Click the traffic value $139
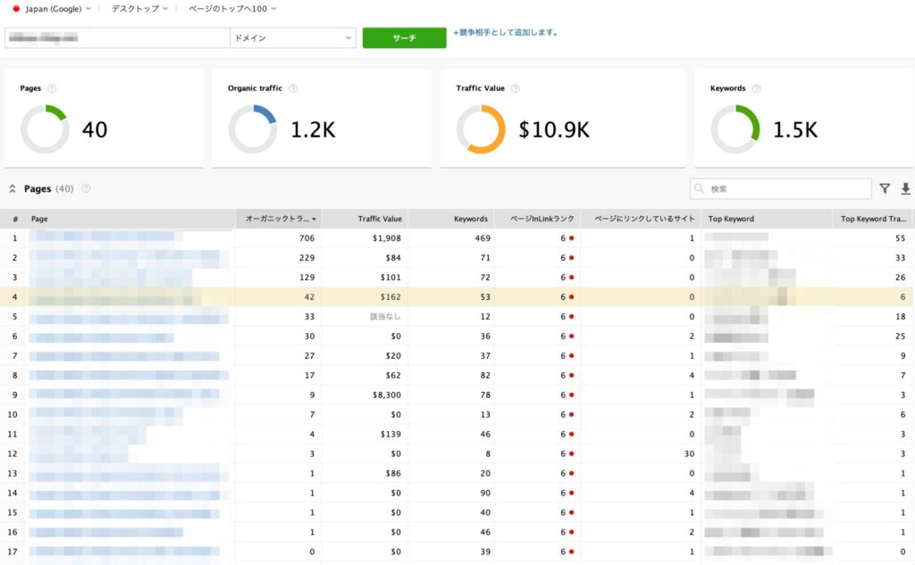The width and height of the screenshot is (915, 565). 391,434
